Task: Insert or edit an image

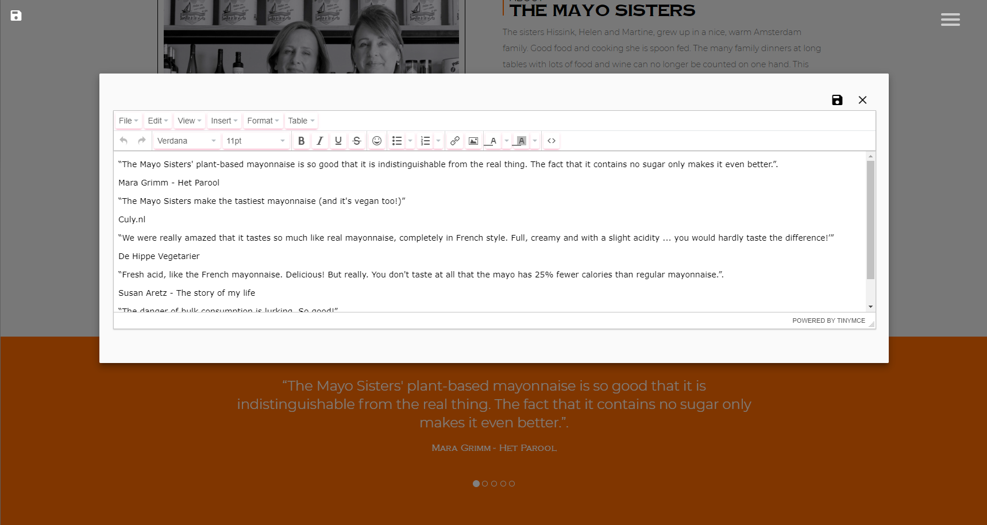Action: [x=473, y=141]
